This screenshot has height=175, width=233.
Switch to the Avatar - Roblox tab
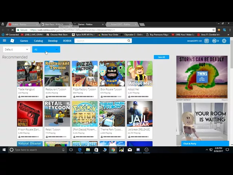22,24
